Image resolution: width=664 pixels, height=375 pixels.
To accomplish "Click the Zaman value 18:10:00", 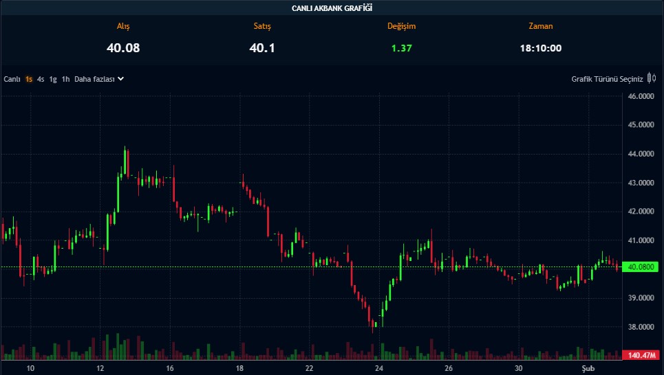I will (x=540, y=48).
